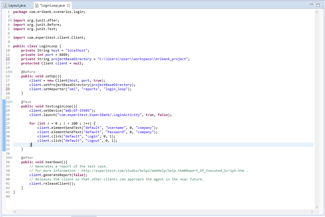Viewport: 325px width, 217px height.
Task: Click the horizontal scrollbar right arrow
Action: (x=312, y=212)
